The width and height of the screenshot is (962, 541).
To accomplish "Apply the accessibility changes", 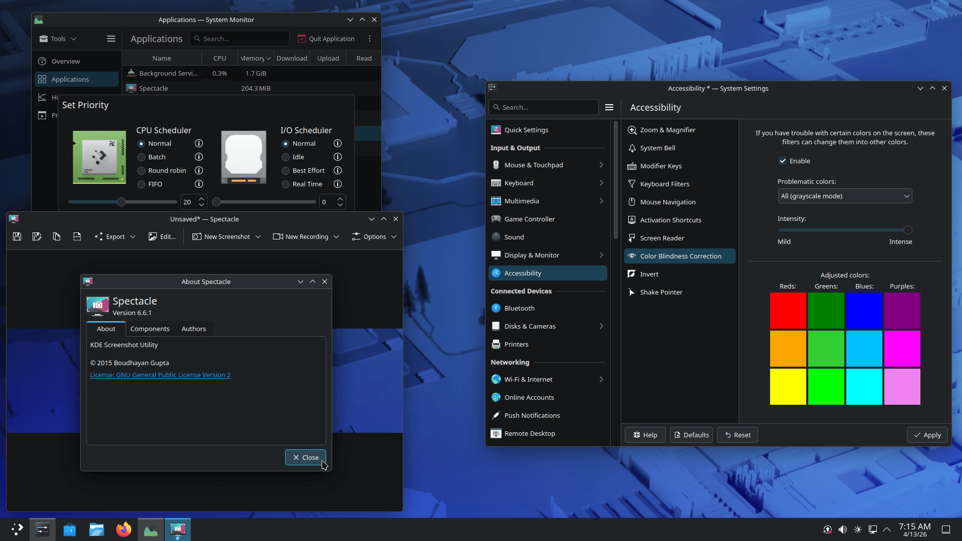I will click(x=927, y=435).
